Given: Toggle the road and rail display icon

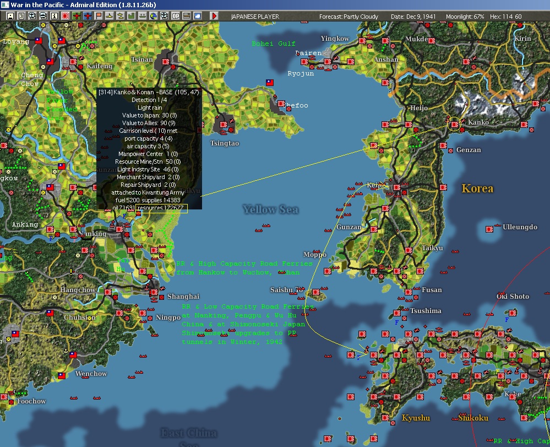Looking at the screenshot, I should coord(186,16).
